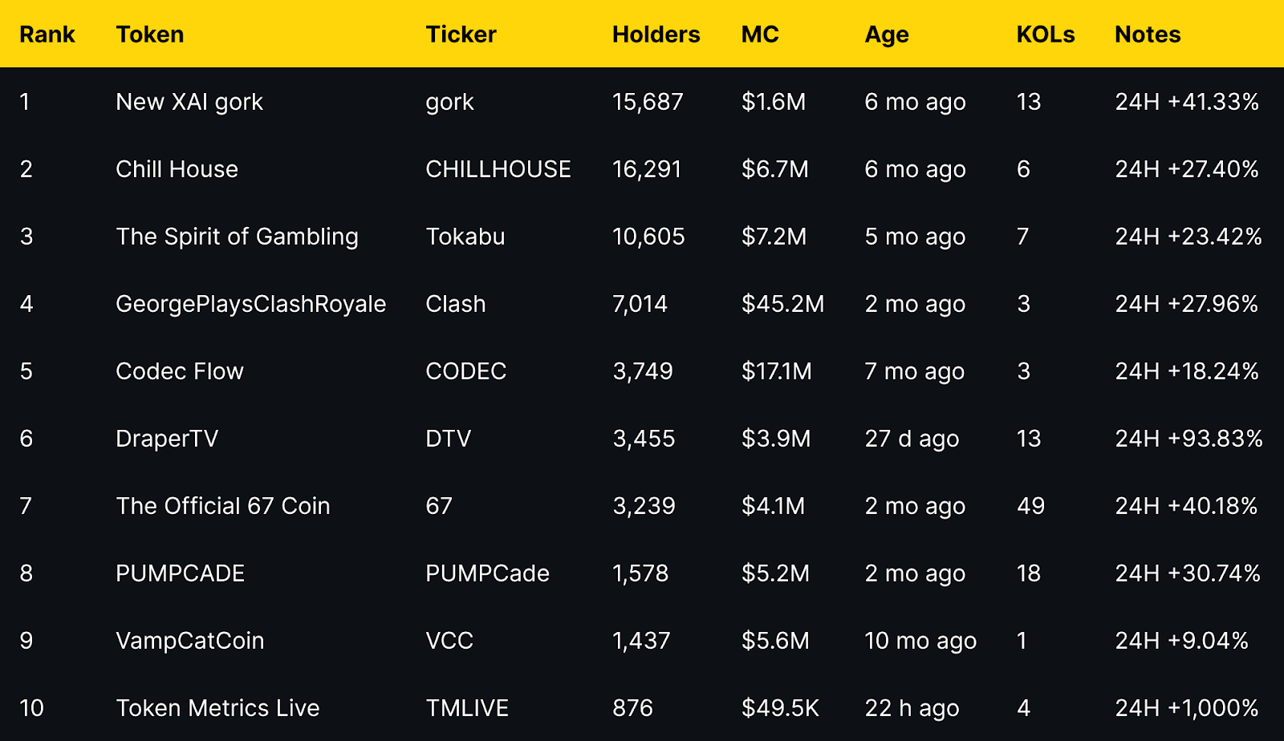Click the Ticker column header

point(461,34)
